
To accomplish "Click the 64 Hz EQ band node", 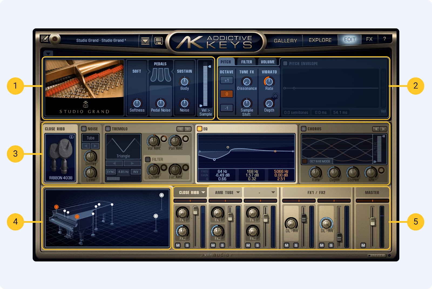I will point(214,160).
